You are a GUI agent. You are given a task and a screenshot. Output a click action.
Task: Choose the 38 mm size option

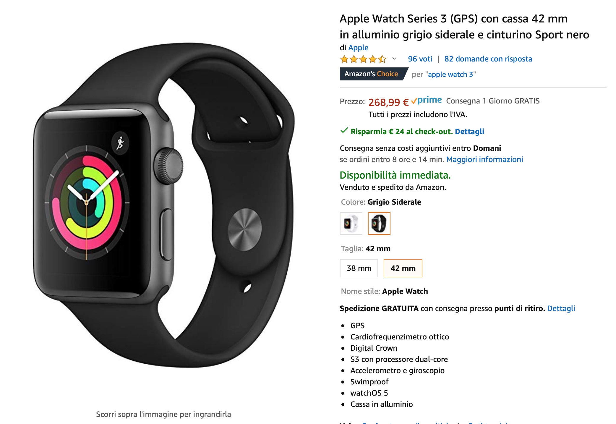point(359,268)
